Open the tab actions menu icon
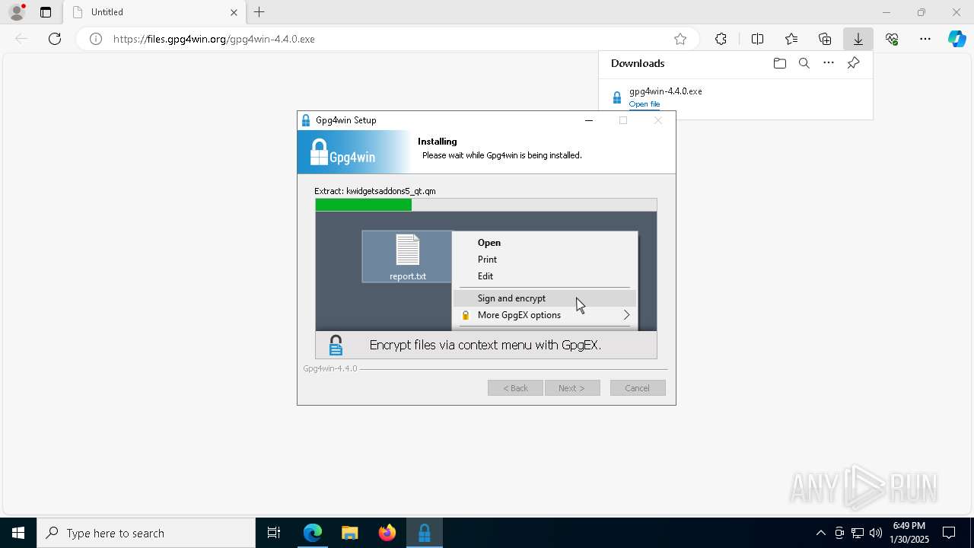The image size is (974, 548). (x=46, y=12)
